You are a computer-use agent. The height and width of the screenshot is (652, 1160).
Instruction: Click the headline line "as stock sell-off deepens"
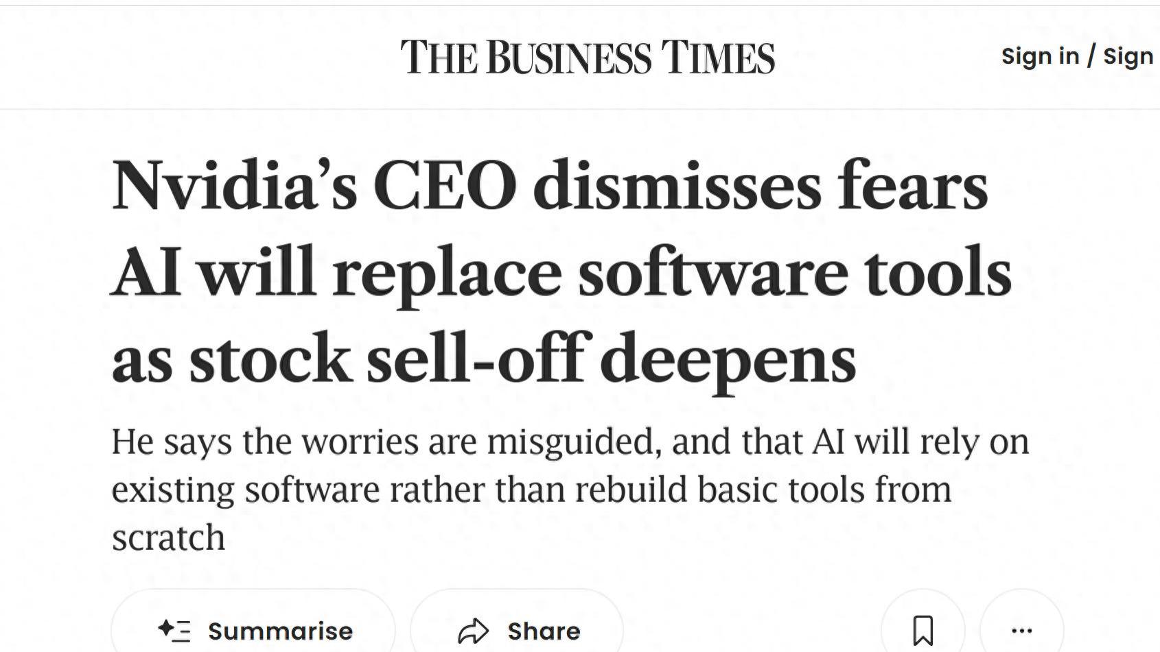coord(483,359)
